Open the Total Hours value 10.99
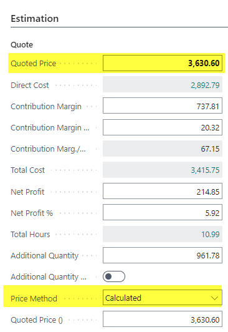The height and width of the screenshot is (332, 228). (x=210, y=234)
